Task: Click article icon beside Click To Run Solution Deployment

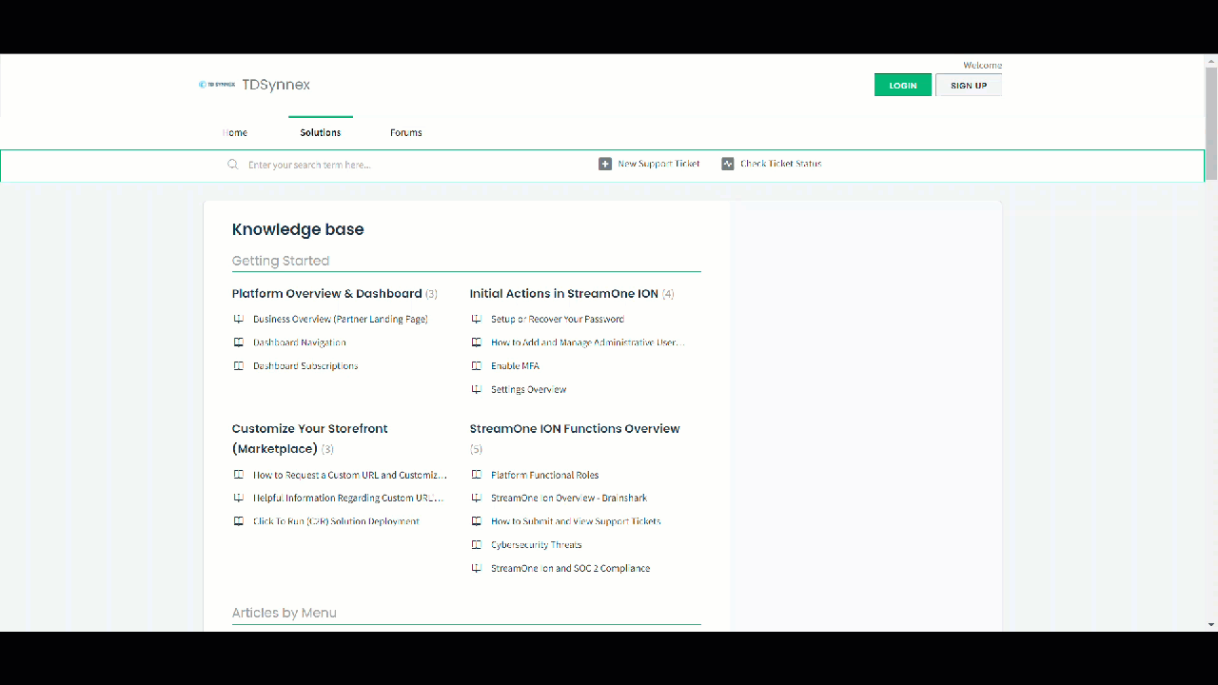Action: 239,521
